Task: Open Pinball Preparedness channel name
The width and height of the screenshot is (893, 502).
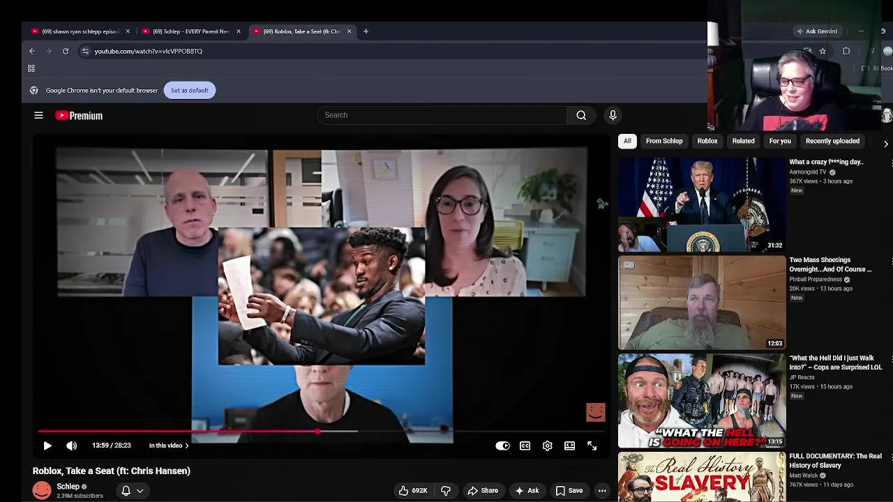Action: click(815, 280)
